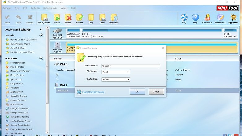Collapse the Actions and Wizards panel

coord(41,30)
